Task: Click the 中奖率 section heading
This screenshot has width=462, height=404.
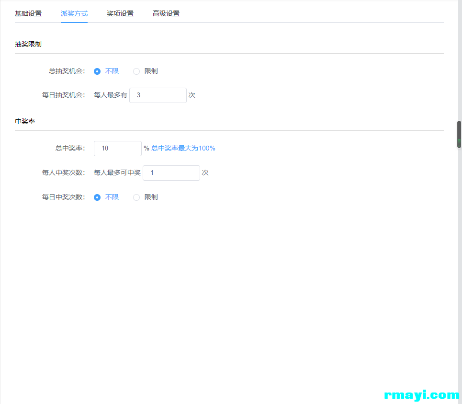Action: (x=25, y=121)
